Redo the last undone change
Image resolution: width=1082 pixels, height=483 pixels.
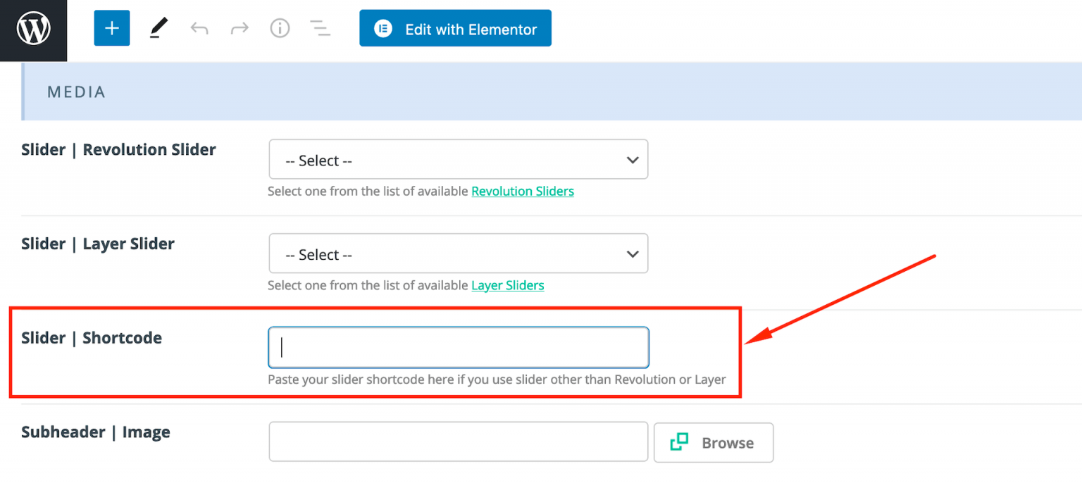point(240,29)
